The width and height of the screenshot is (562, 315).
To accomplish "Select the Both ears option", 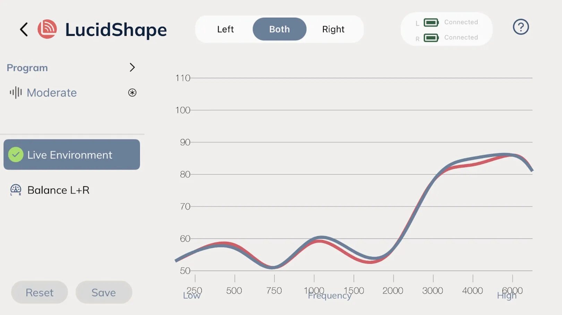I will point(279,29).
